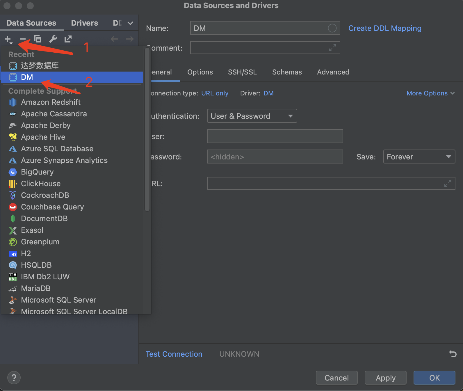Open the Authentication User & Password dropdown
The height and width of the screenshot is (391, 463).
(x=252, y=116)
